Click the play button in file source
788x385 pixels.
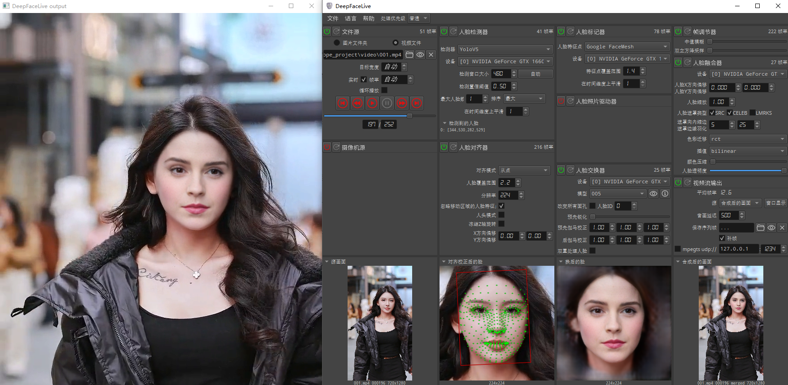[372, 103]
